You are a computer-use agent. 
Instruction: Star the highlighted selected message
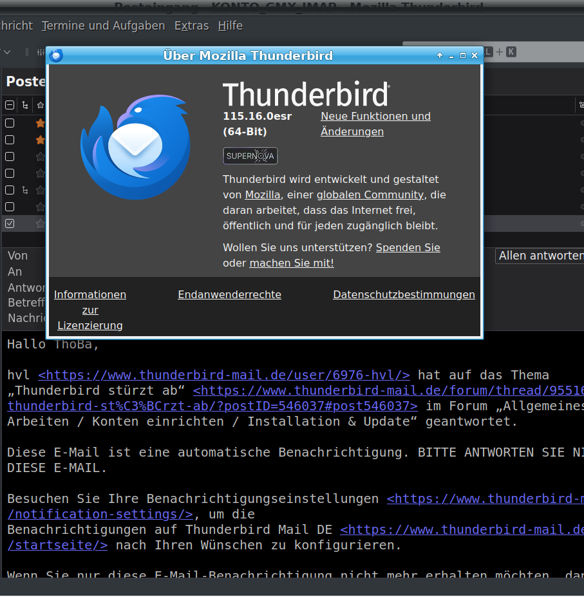[41, 223]
